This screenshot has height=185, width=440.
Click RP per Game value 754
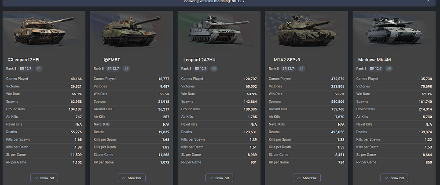[x=341, y=162]
